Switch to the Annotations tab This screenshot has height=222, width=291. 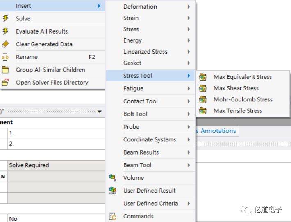218,131
